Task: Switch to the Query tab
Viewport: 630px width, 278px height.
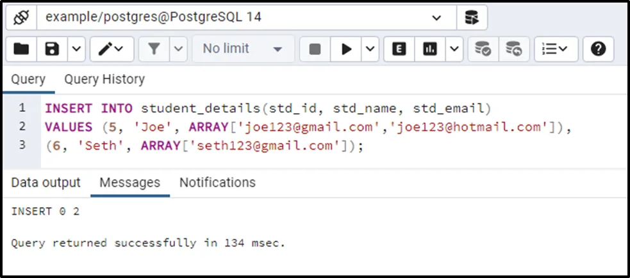Action: click(28, 79)
